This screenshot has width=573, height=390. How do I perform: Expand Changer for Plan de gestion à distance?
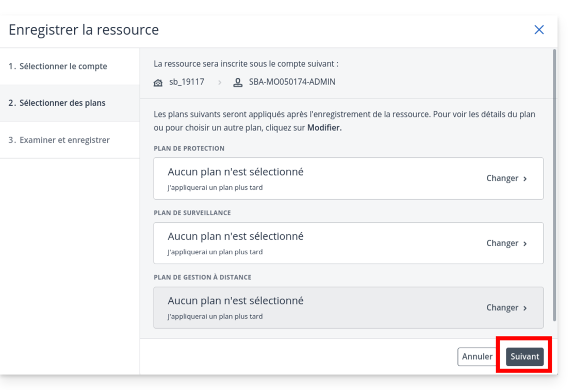pos(506,308)
